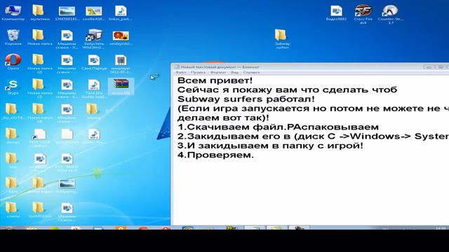Click line '1.Скачиваем файл.РАспаковываем' in Notepad
449x252 pixels.
[278, 127]
